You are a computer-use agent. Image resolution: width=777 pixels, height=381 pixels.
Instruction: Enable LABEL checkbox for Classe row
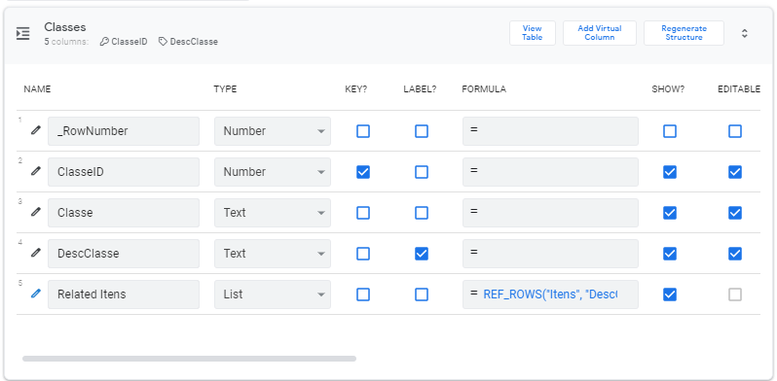click(422, 213)
